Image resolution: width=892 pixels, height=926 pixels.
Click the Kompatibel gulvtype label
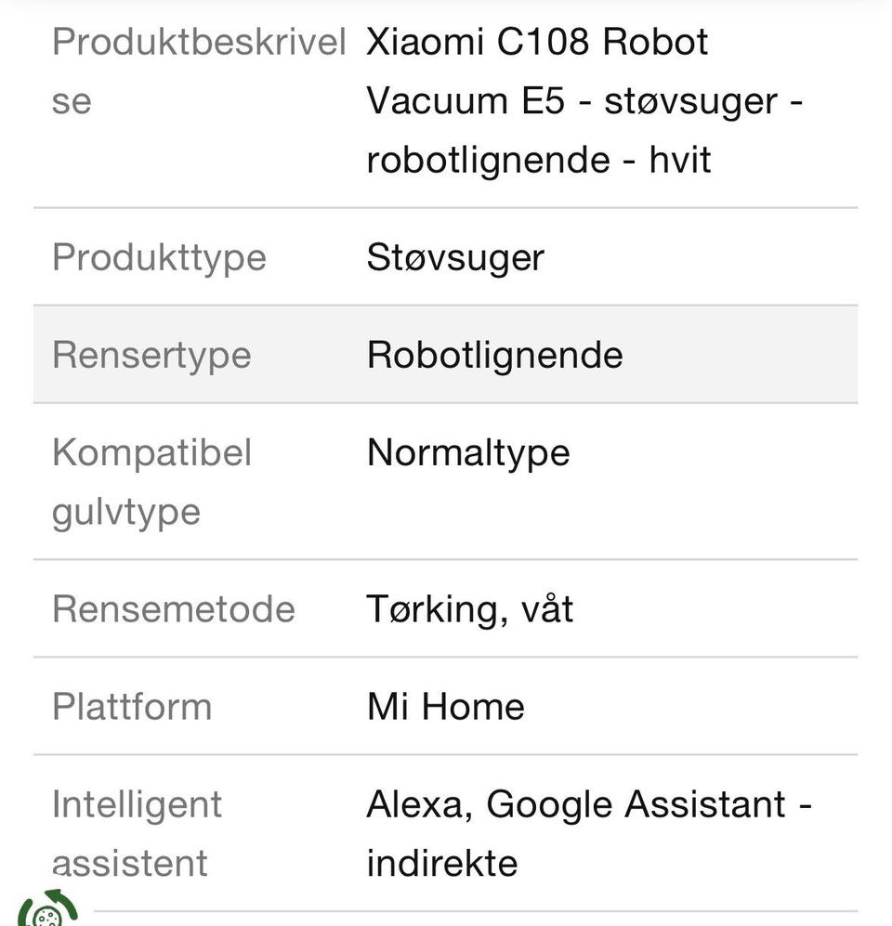(x=151, y=481)
